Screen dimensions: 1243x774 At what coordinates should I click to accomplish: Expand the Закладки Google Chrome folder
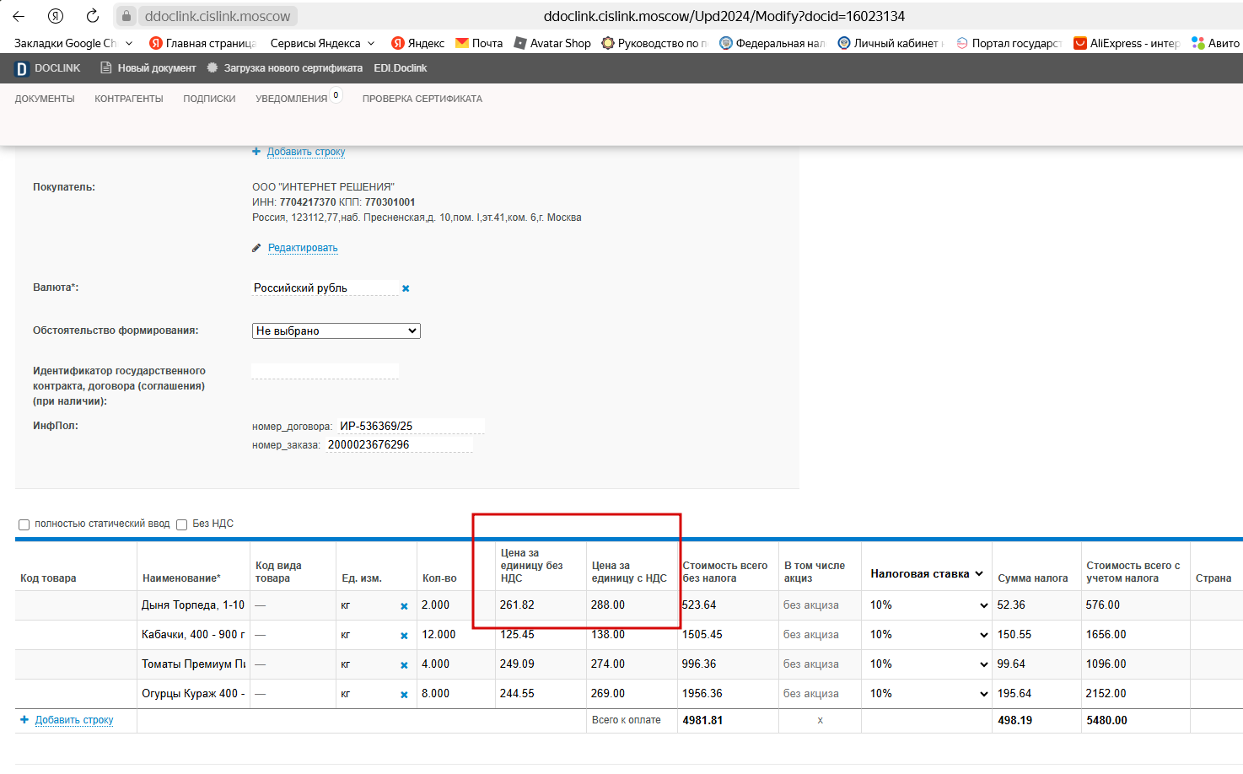73,43
